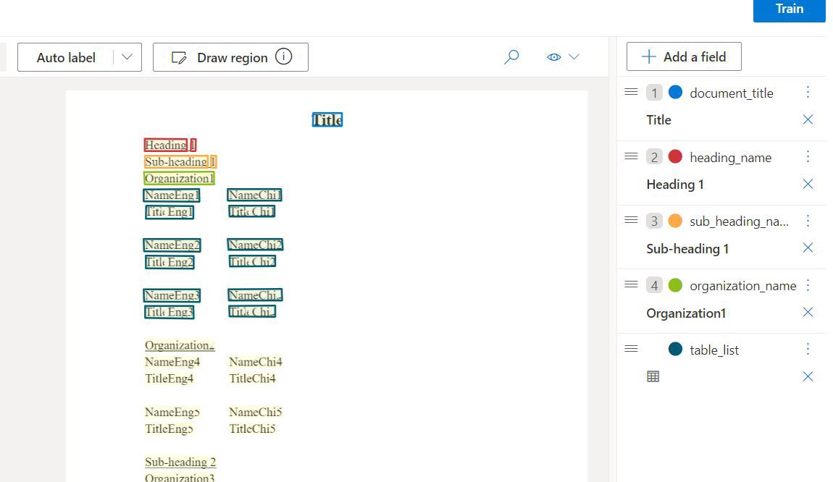Click Add a field
The width and height of the screenshot is (833, 482).
(x=683, y=56)
